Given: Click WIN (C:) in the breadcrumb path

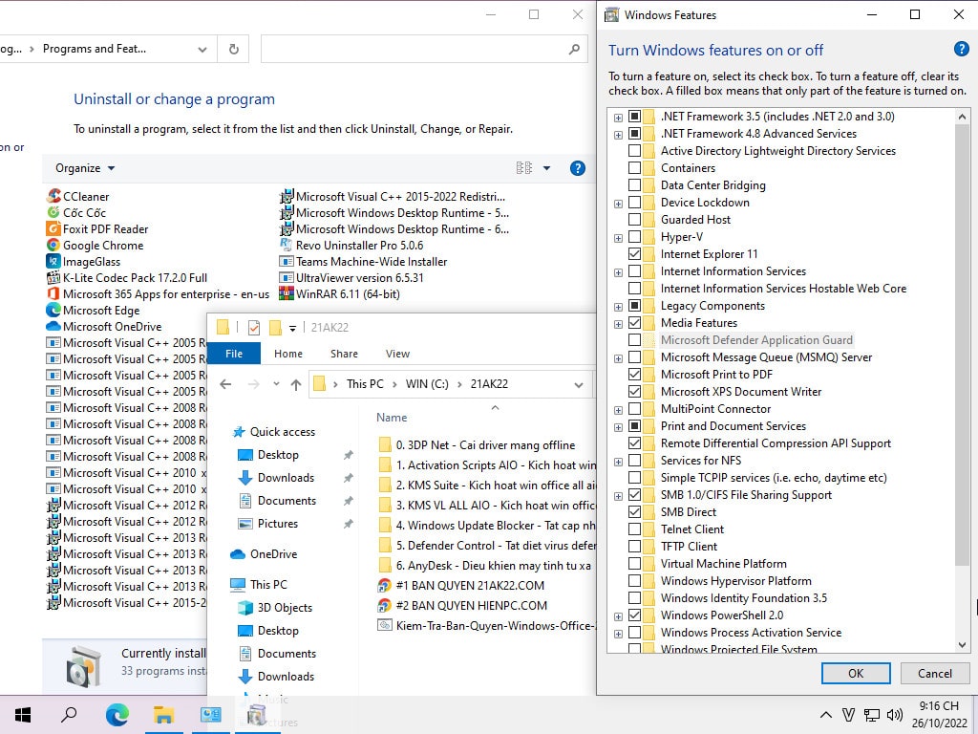Looking at the screenshot, I should point(427,384).
